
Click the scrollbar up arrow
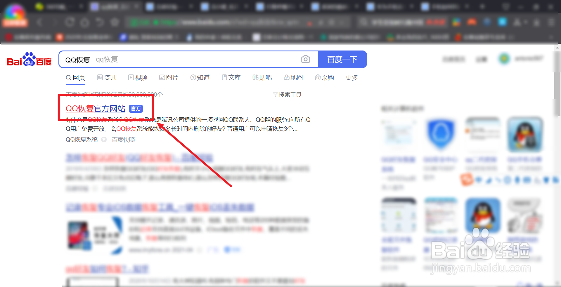(x=557, y=47)
